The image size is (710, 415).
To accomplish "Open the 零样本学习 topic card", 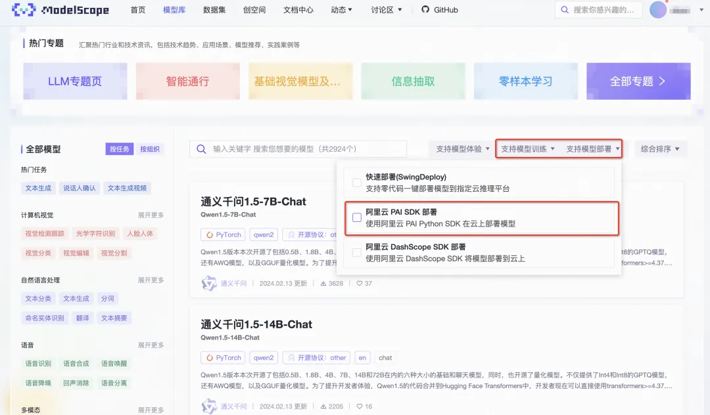I will coord(526,81).
